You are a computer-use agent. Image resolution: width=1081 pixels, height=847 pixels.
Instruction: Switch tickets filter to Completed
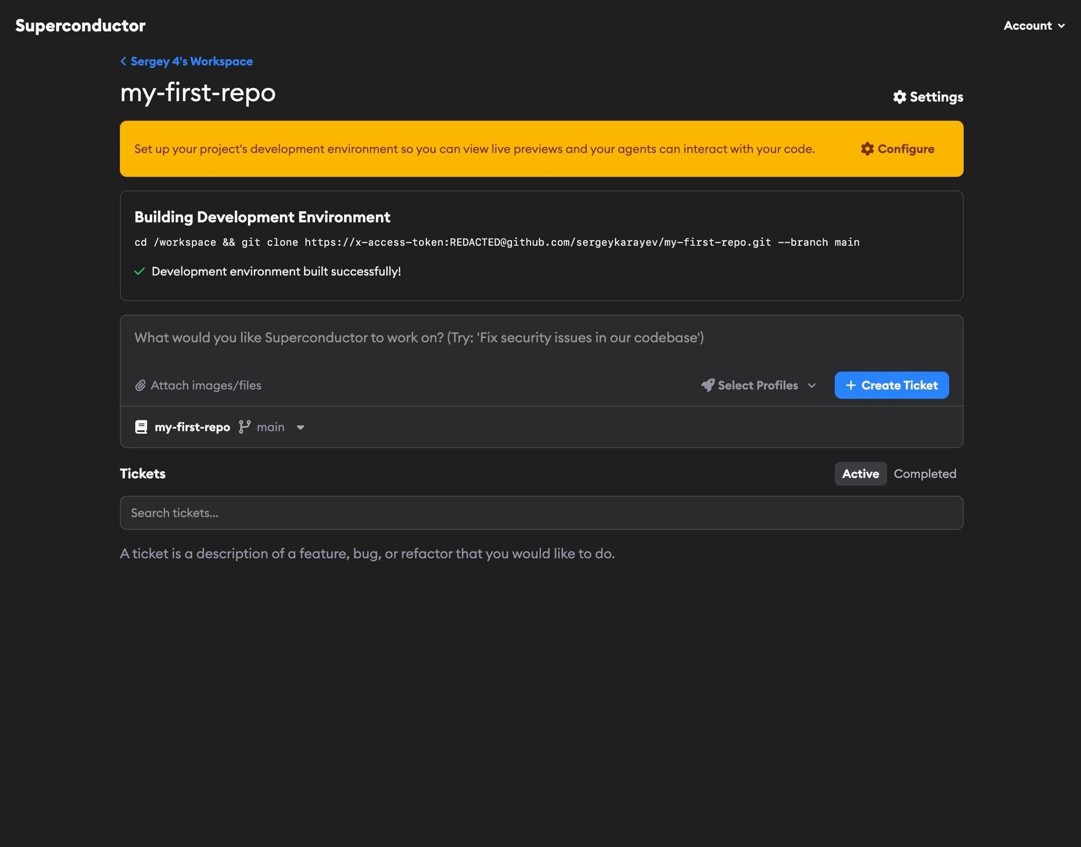click(925, 473)
